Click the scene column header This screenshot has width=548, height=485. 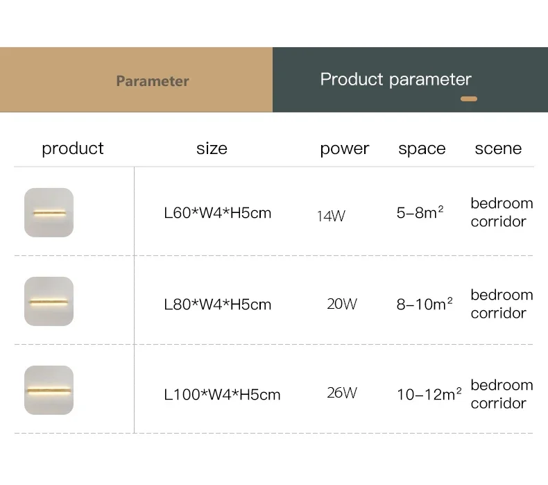498,148
